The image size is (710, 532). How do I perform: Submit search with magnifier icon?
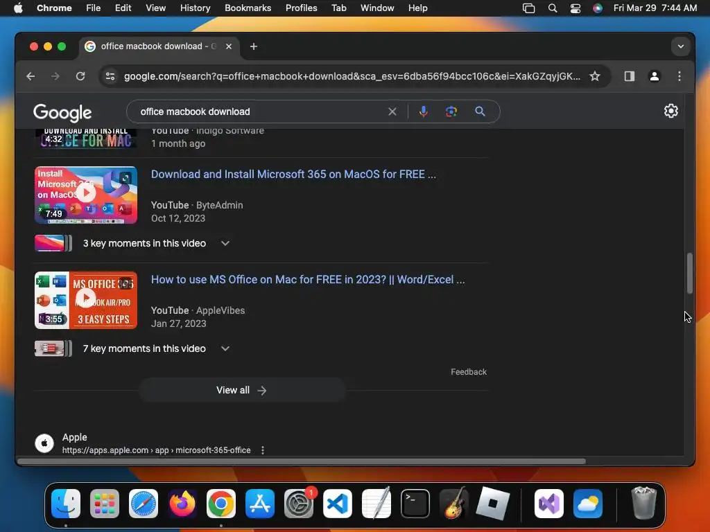tap(480, 112)
